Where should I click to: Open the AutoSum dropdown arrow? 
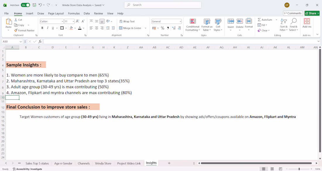point(276,20)
